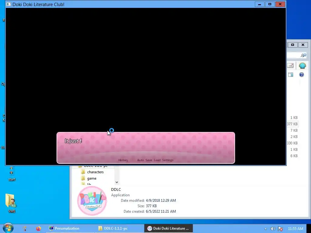Select the characters folder in tree
311x233 pixels.
(95, 172)
